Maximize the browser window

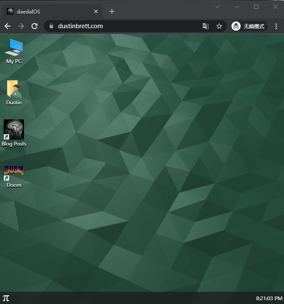pyautogui.click(x=256, y=7)
